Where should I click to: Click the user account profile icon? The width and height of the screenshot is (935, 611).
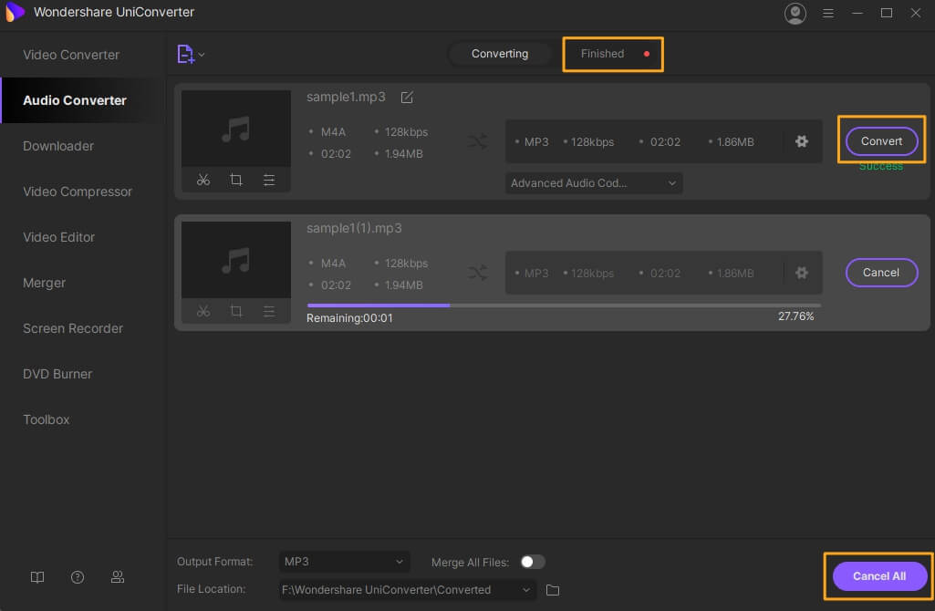pyautogui.click(x=795, y=13)
